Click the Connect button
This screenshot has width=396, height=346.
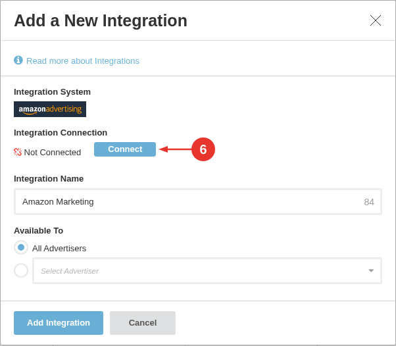click(x=125, y=149)
